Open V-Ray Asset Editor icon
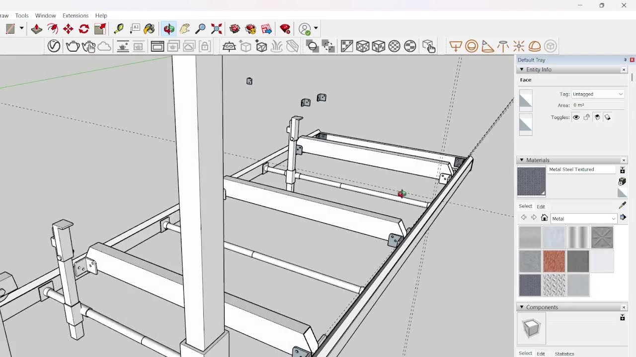The width and height of the screenshot is (636, 357). [54, 47]
